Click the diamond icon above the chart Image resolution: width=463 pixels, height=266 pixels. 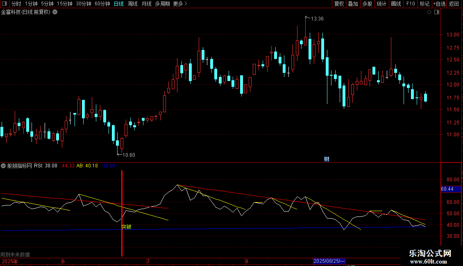(x=429, y=12)
